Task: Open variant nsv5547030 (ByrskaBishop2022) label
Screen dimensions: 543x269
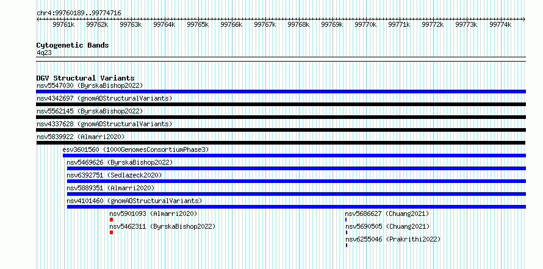Action: 90,85
